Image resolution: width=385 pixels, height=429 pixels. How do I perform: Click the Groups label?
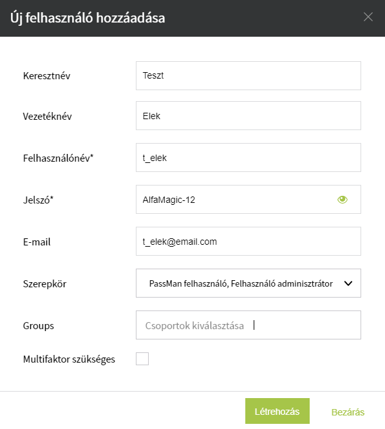click(x=39, y=326)
